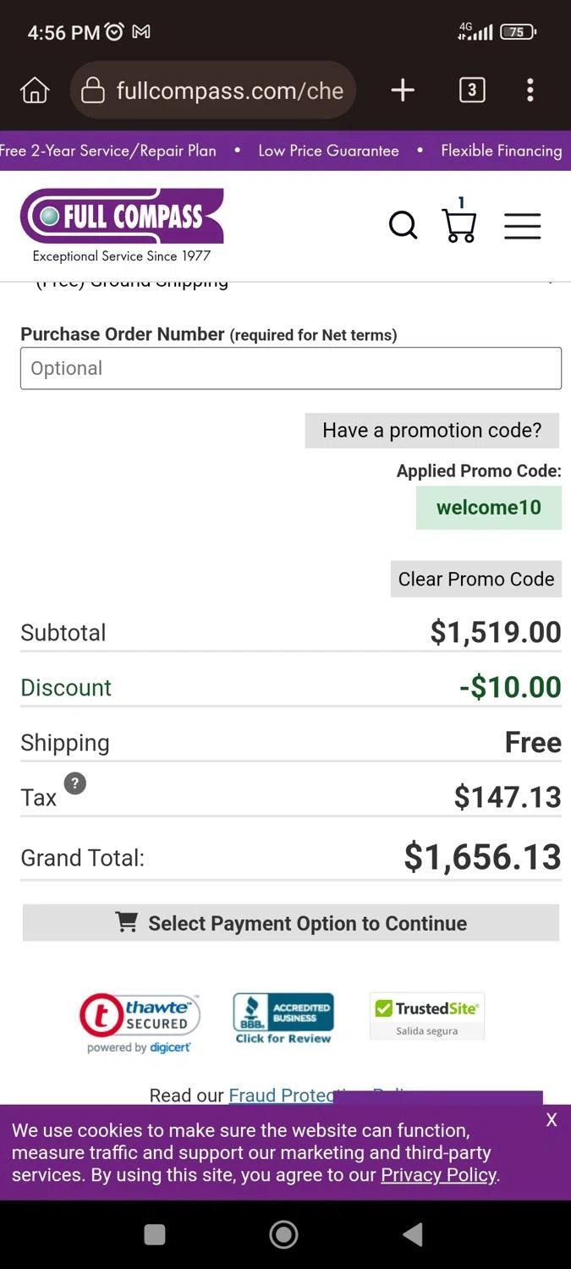Viewport: 571px width, 1269px height.
Task: Tap the address bar URL
Action: (x=229, y=91)
